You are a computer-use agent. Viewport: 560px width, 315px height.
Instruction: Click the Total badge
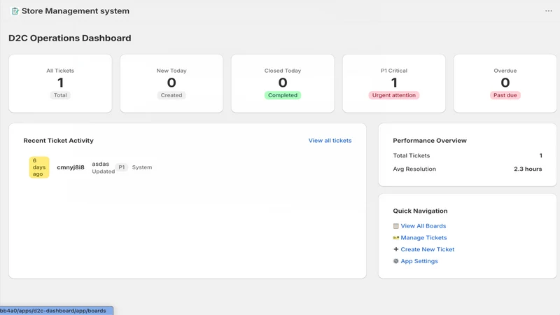click(x=60, y=95)
